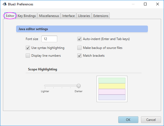
Task: Go to the Interface tab
Action: 68,16
